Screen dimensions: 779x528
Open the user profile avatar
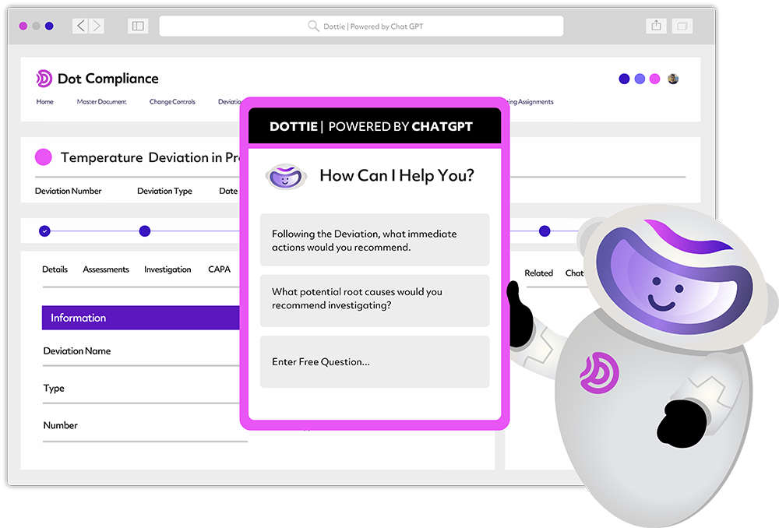click(x=673, y=79)
